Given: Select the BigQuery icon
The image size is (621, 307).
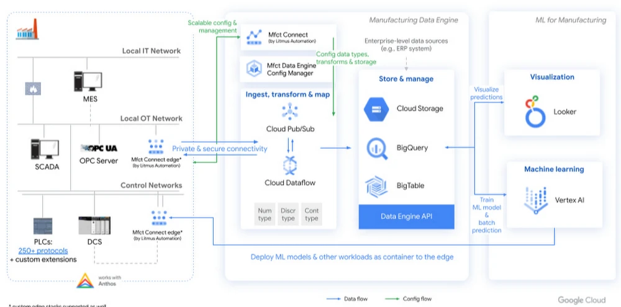Looking at the screenshot, I should pyautogui.click(x=376, y=148).
